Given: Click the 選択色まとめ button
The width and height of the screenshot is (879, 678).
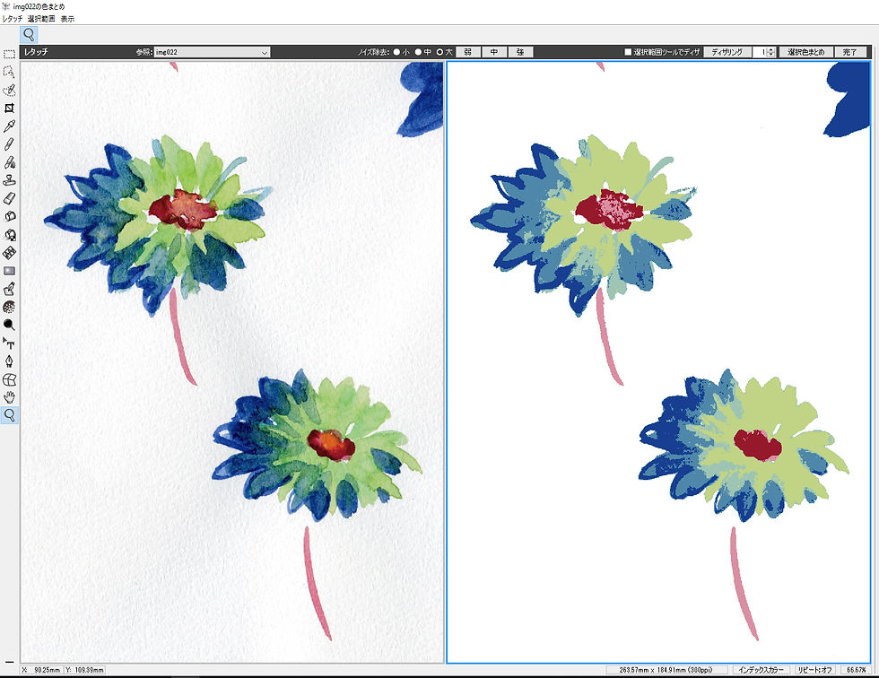Looking at the screenshot, I should point(806,52).
